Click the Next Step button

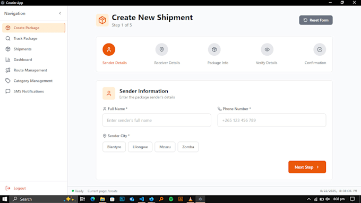pyautogui.click(x=307, y=167)
